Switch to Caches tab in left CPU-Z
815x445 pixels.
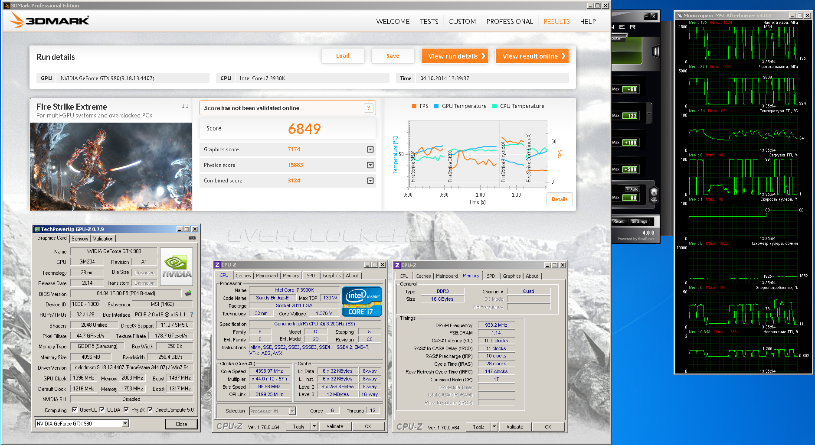pyautogui.click(x=243, y=276)
